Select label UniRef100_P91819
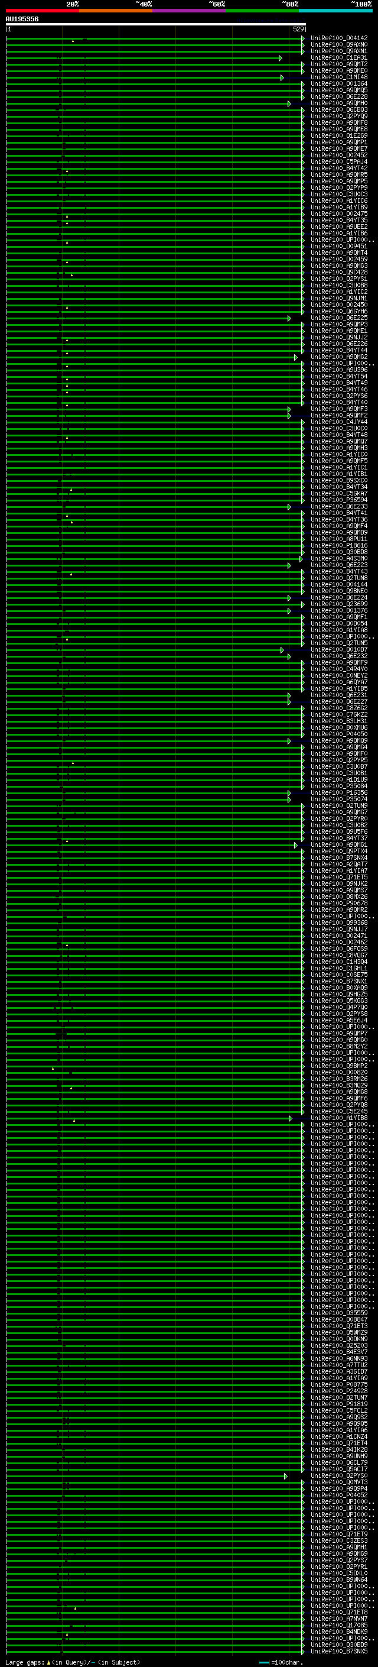Image resolution: width=378 pixels, height=1667 pixels. tap(339, 1404)
